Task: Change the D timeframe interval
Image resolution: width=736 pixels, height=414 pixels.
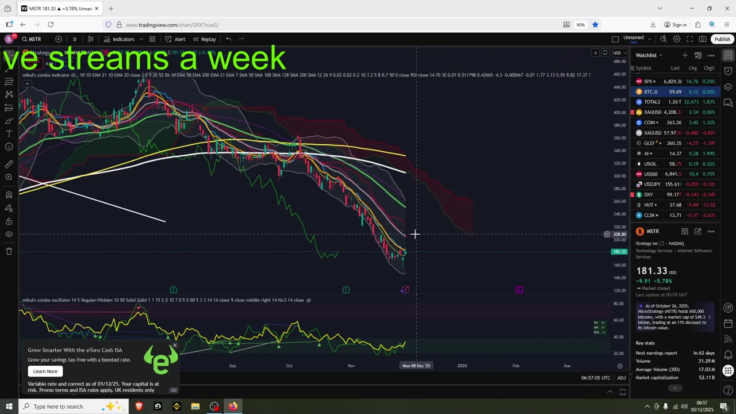Action: (74, 39)
